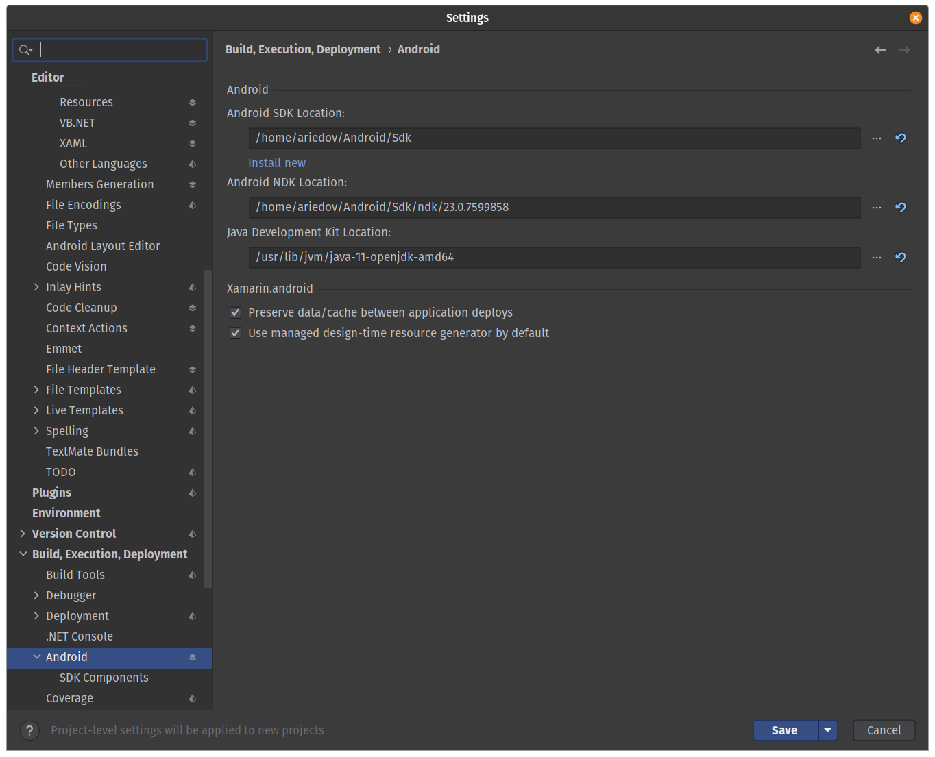
Task: Close Settings dialog with orange button
Action: tap(916, 18)
